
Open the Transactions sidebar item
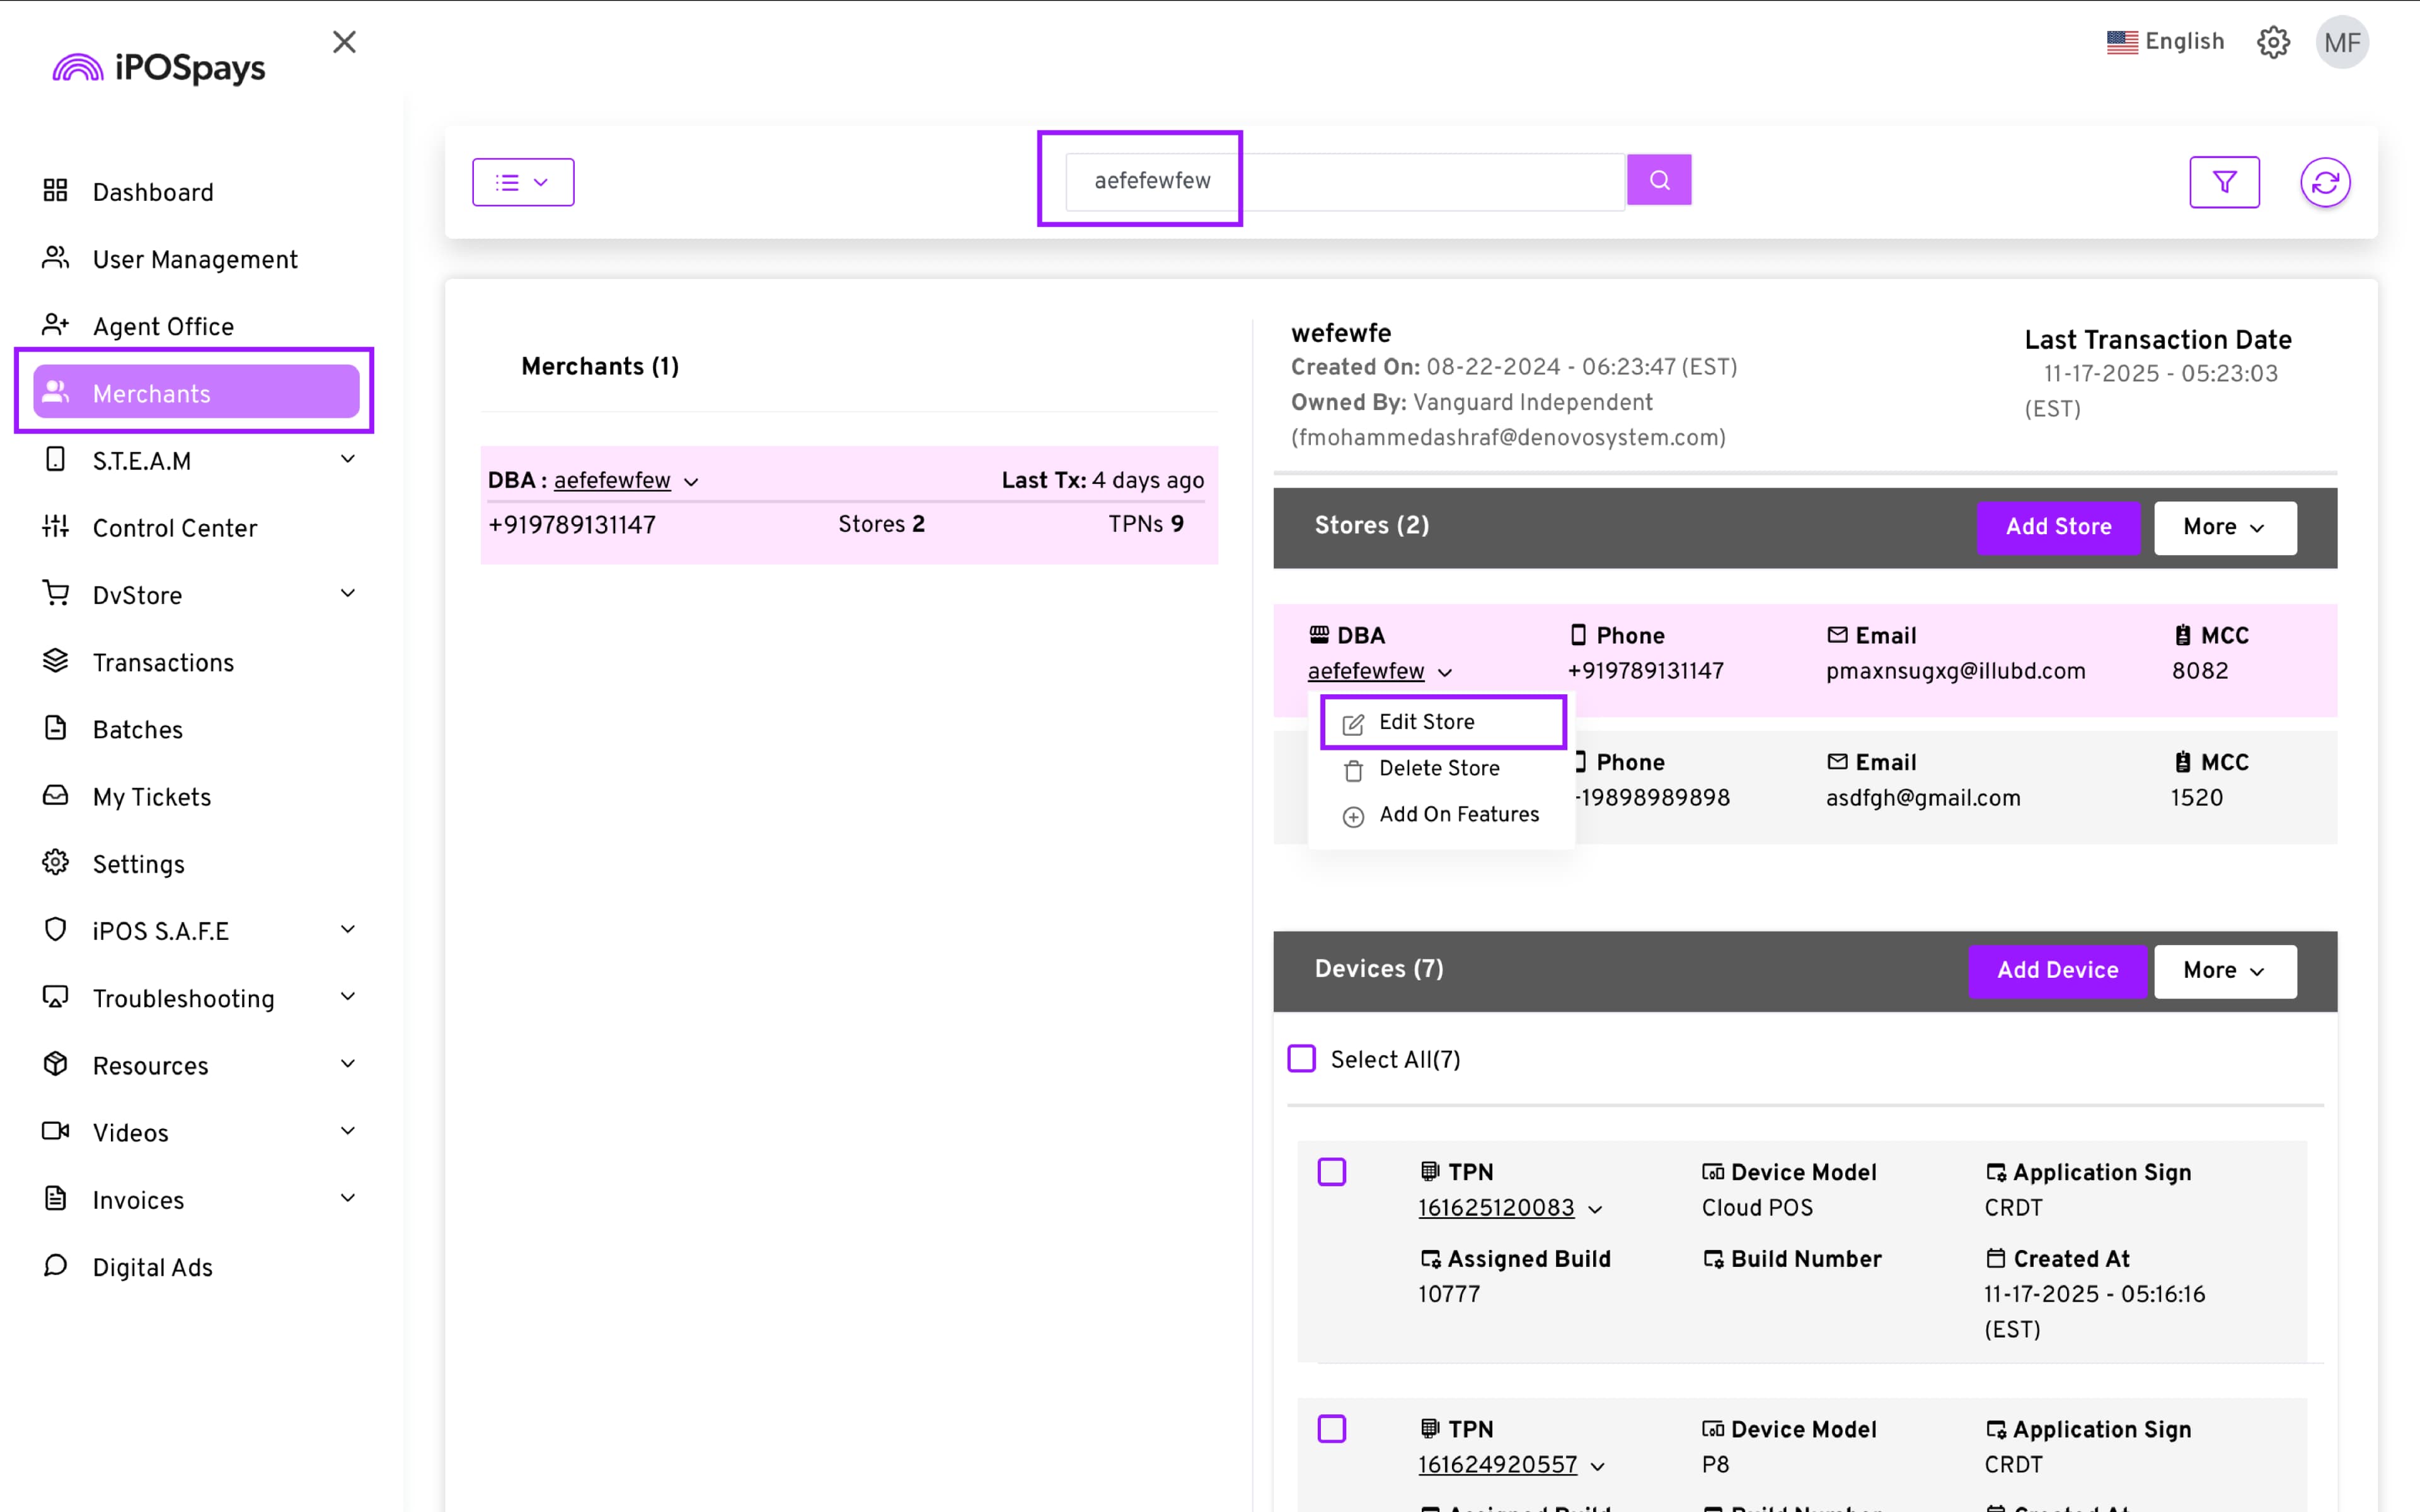[x=163, y=662]
